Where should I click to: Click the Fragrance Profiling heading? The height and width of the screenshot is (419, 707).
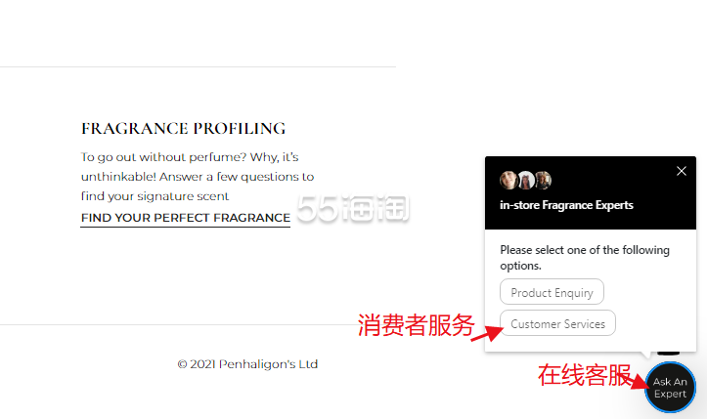point(184,128)
